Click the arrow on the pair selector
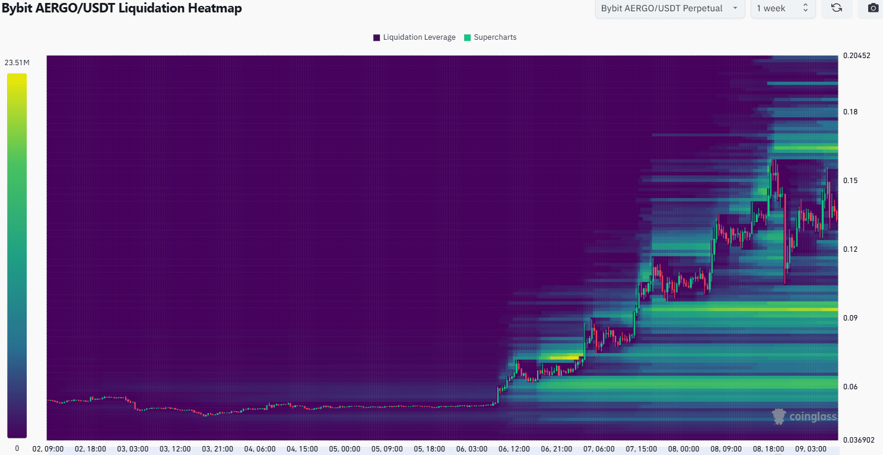 [x=735, y=8]
